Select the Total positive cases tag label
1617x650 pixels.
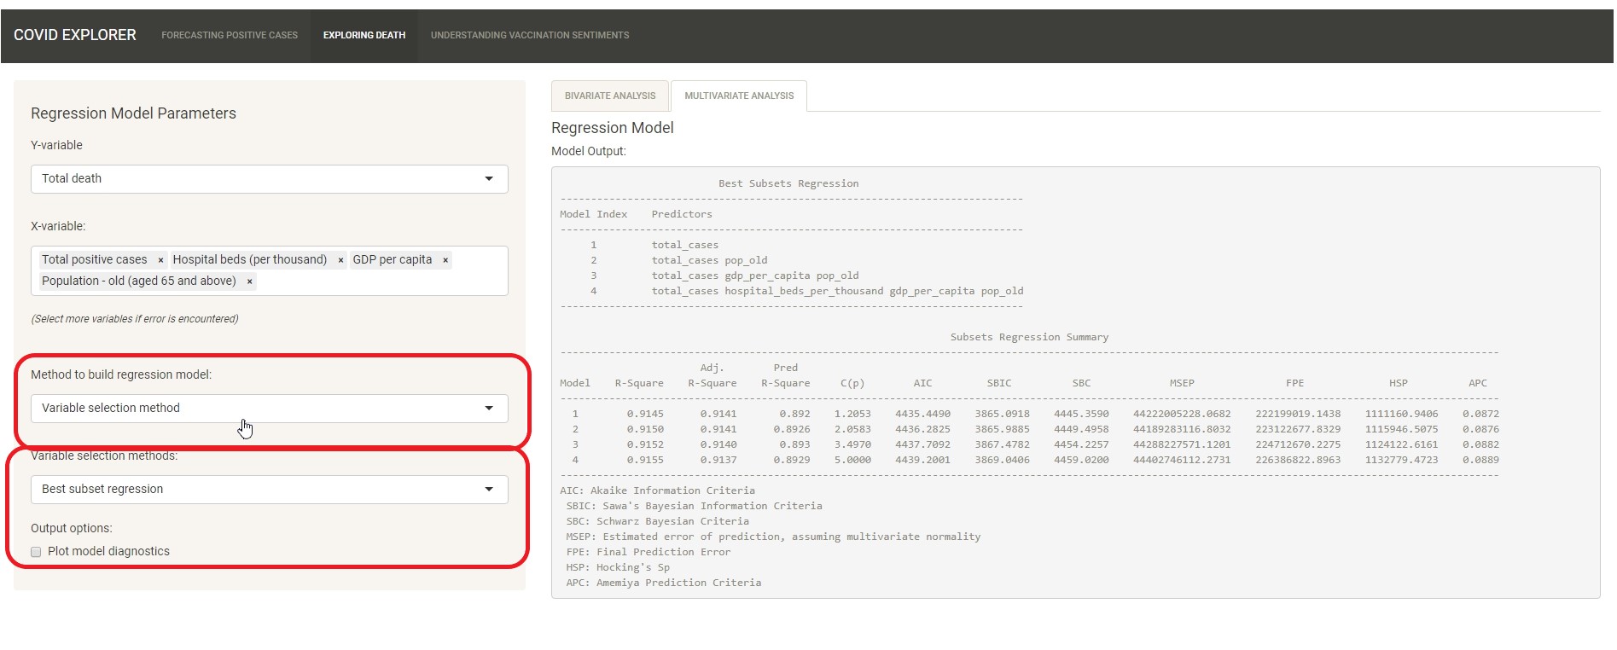point(94,260)
